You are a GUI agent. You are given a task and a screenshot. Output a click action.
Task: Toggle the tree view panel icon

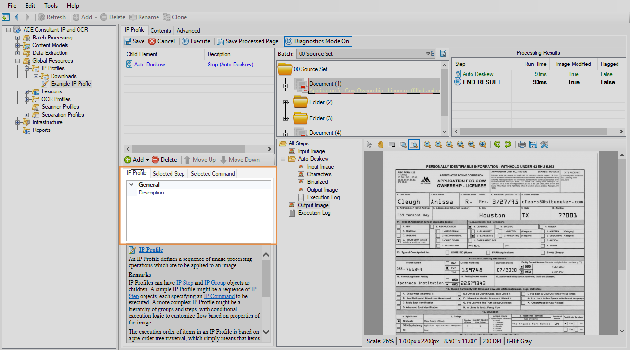6,17
